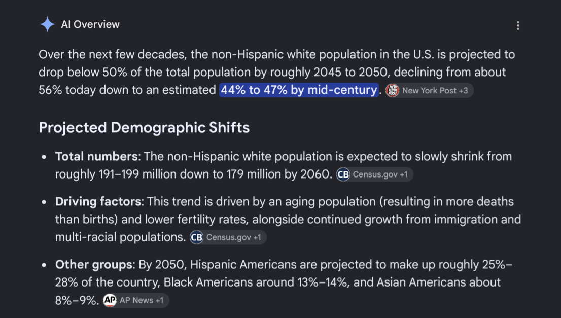The width and height of the screenshot is (561, 318).
Task: Click the bullet point before Driving factors
Action: pos(44,202)
